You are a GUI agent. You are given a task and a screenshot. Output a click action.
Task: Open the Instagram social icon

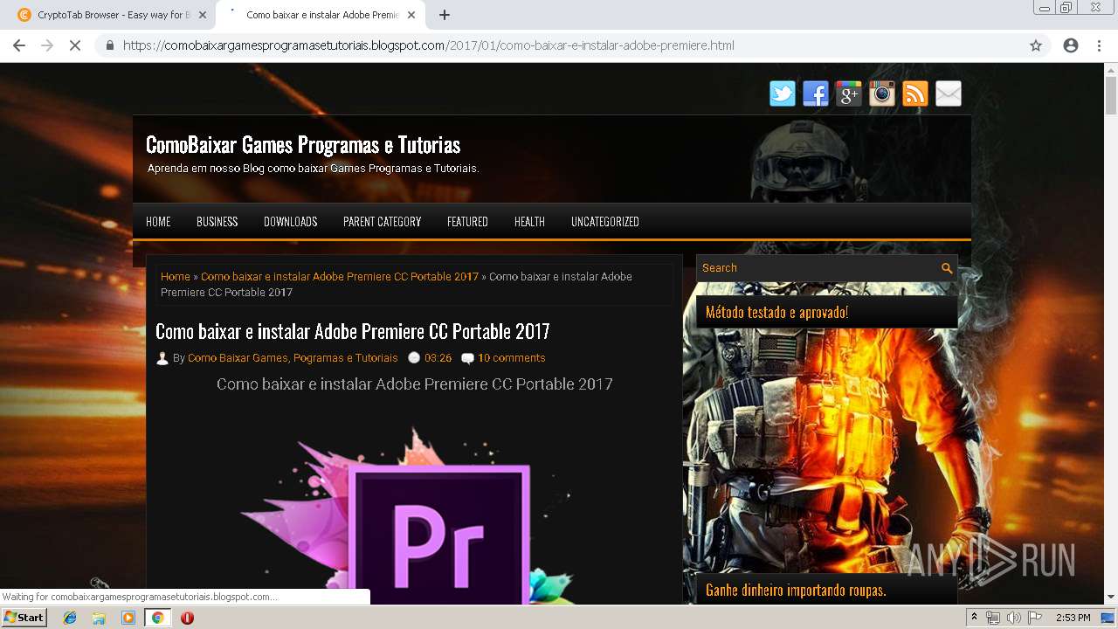tap(881, 93)
